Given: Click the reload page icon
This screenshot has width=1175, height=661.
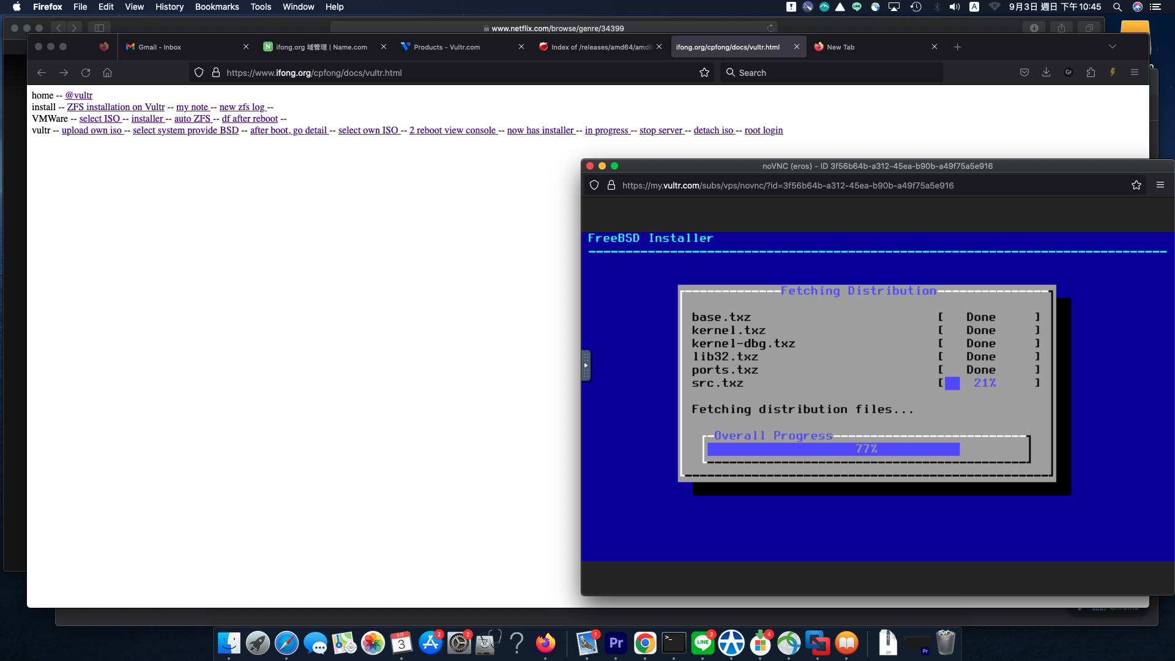Looking at the screenshot, I should (x=86, y=73).
